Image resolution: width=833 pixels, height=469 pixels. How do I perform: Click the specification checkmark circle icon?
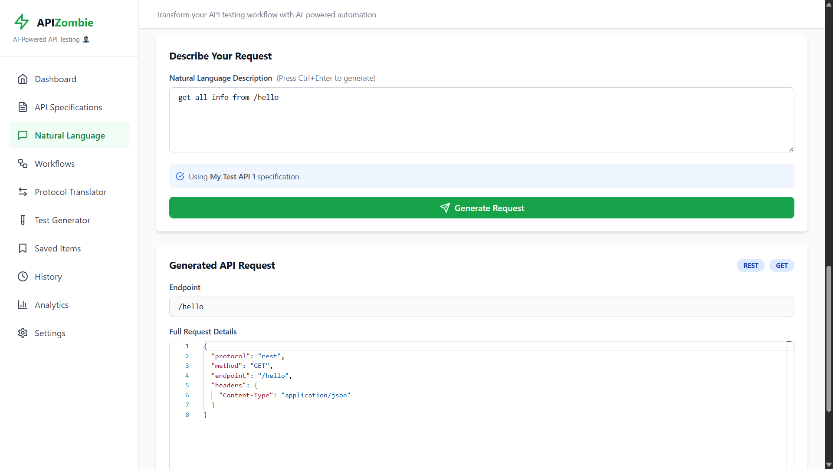pos(180,176)
